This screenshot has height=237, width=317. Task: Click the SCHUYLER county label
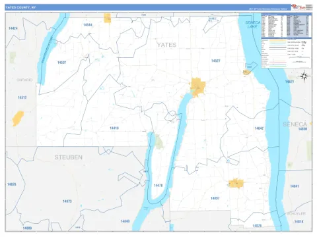(x=297, y=213)
